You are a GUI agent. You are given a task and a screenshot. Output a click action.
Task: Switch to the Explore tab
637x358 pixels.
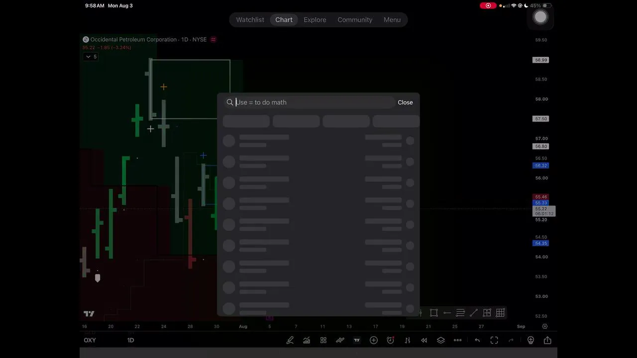click(x=315, y=20)
